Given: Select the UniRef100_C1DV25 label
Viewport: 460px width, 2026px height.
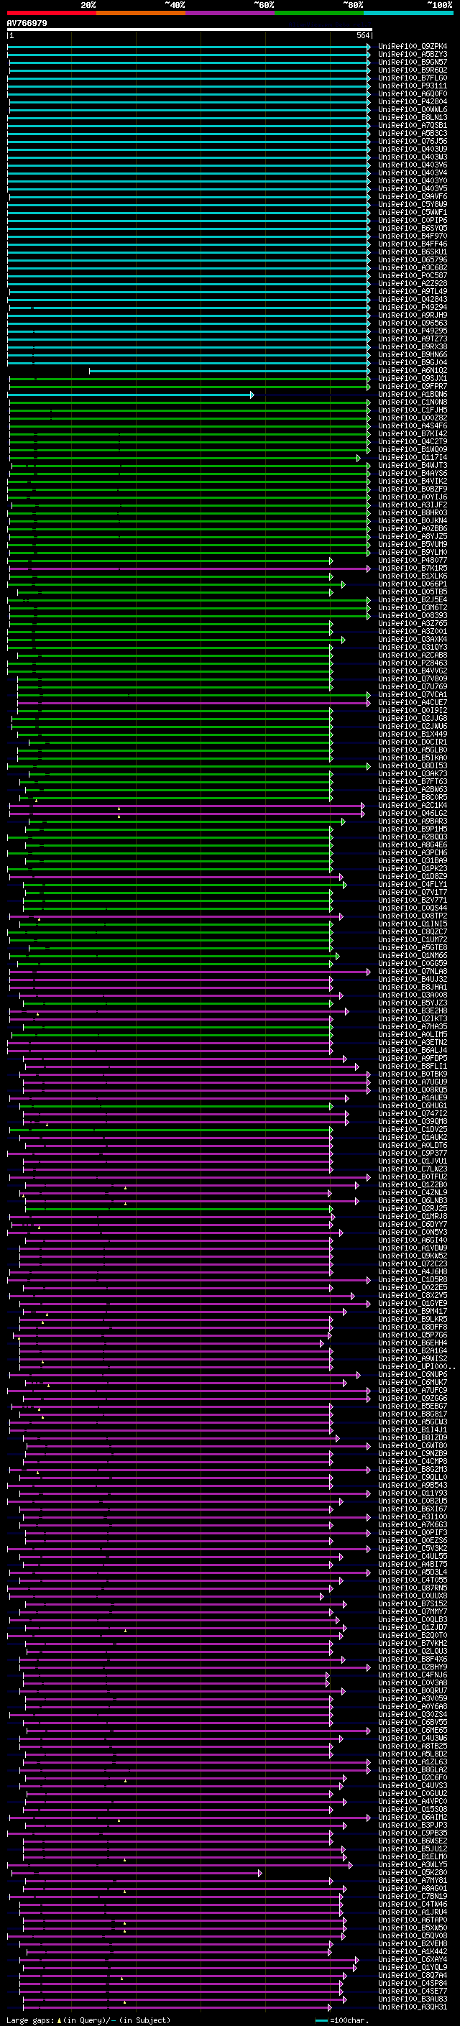Looking at the screenshot, I should 413,1129.
